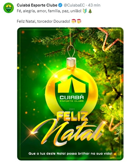Click the Christmas tree emoji
Viewport: 131px width, 162px height.
coord(90,11)
